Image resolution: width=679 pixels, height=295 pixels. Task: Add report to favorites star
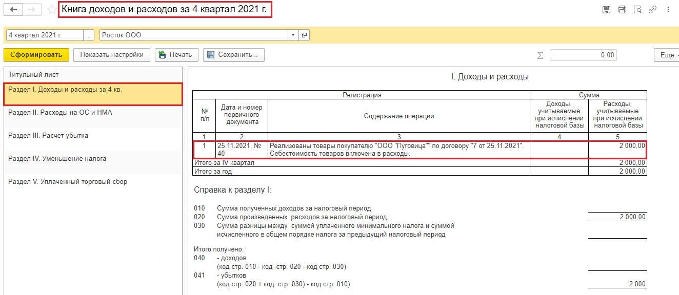point(52,10)
